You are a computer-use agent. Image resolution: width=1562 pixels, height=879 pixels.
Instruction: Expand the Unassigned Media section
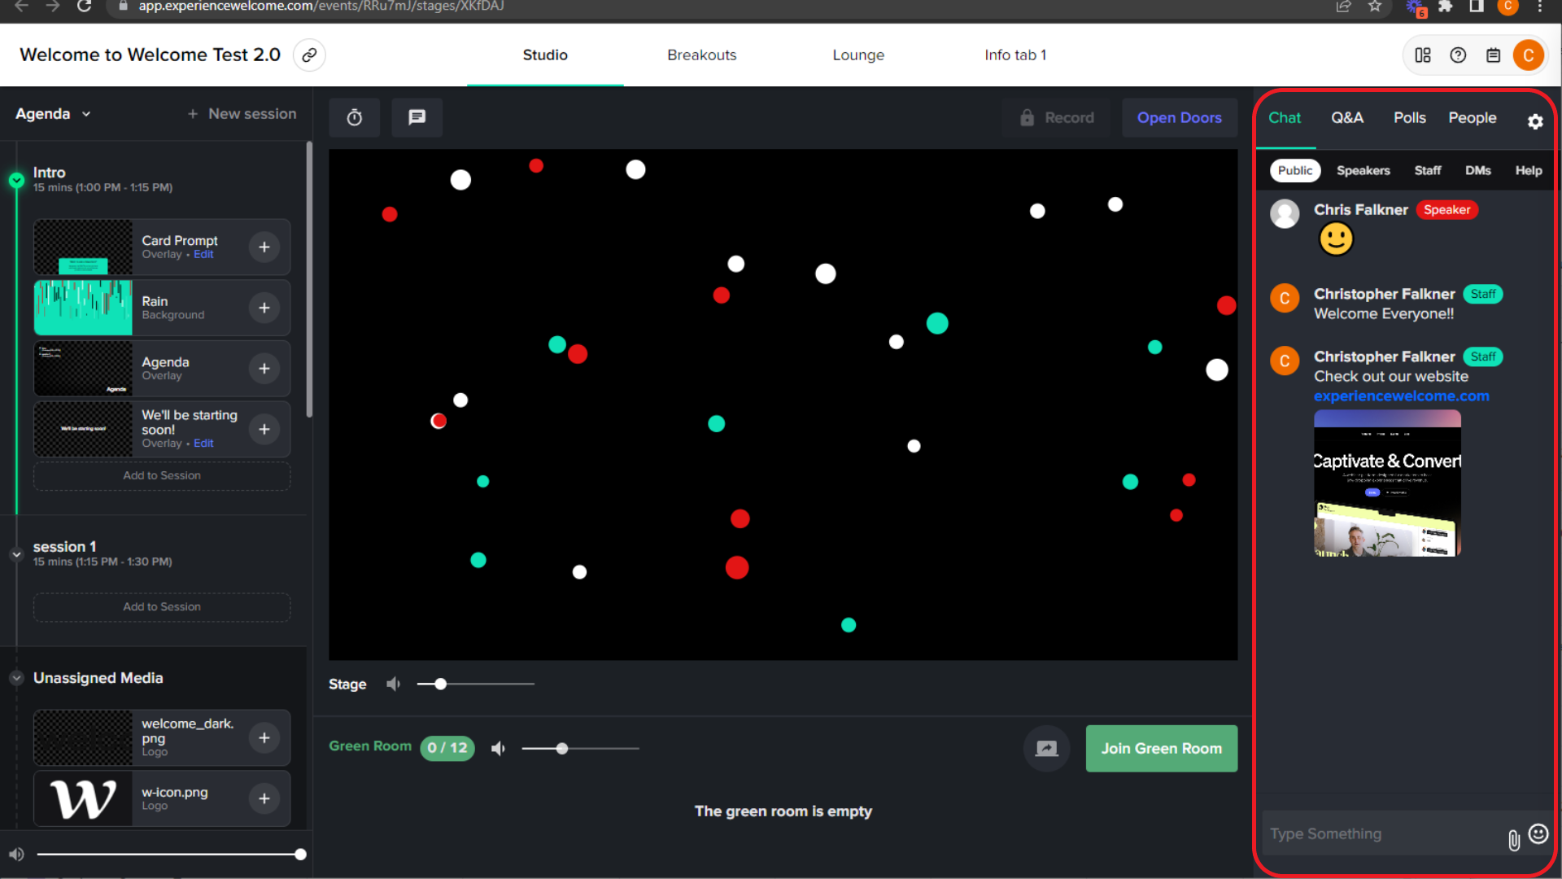point(16,677)
